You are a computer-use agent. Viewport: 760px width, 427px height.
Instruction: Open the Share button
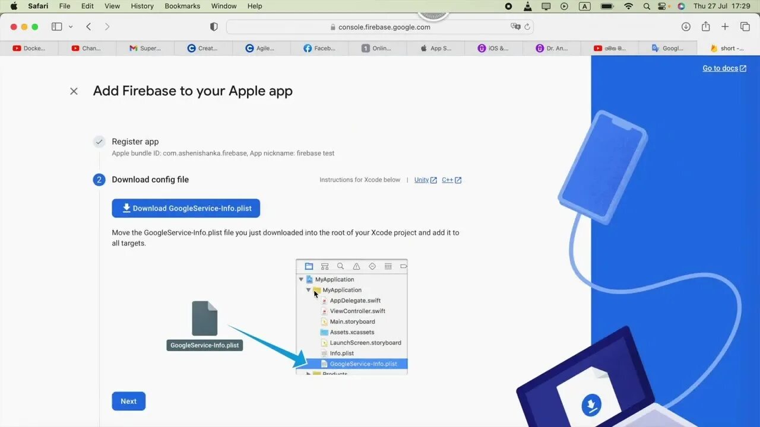705,27
